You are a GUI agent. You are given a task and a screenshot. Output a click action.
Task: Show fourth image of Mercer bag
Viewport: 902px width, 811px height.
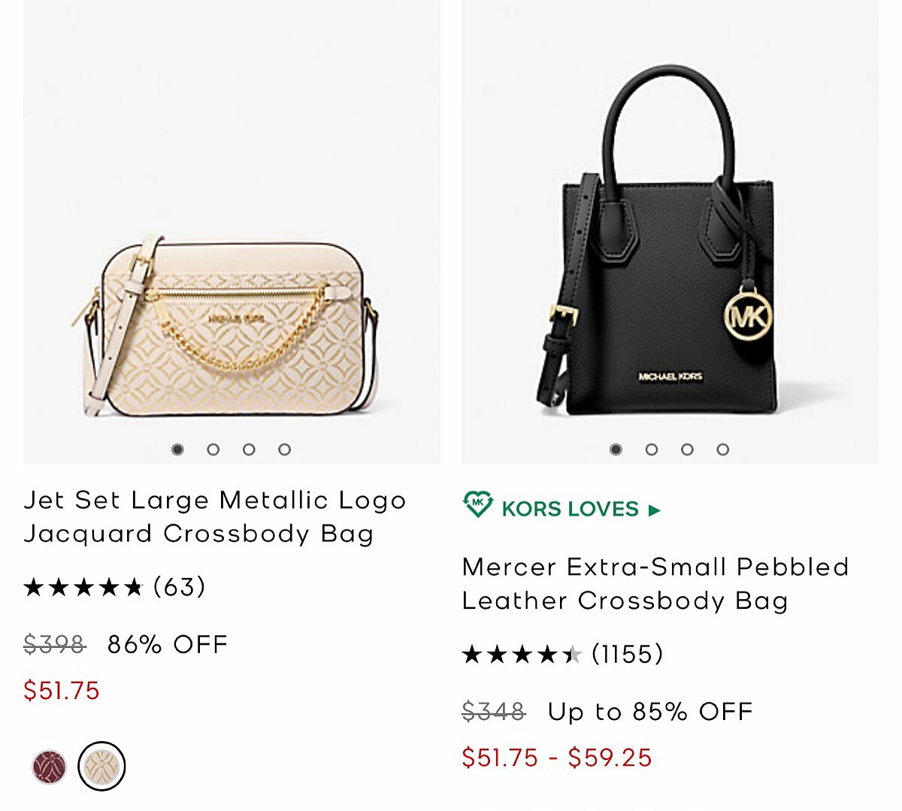point(722,449)
